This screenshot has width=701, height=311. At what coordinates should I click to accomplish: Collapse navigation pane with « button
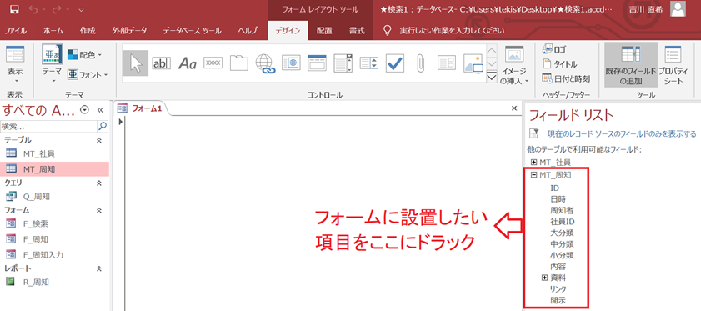[100, 109]
